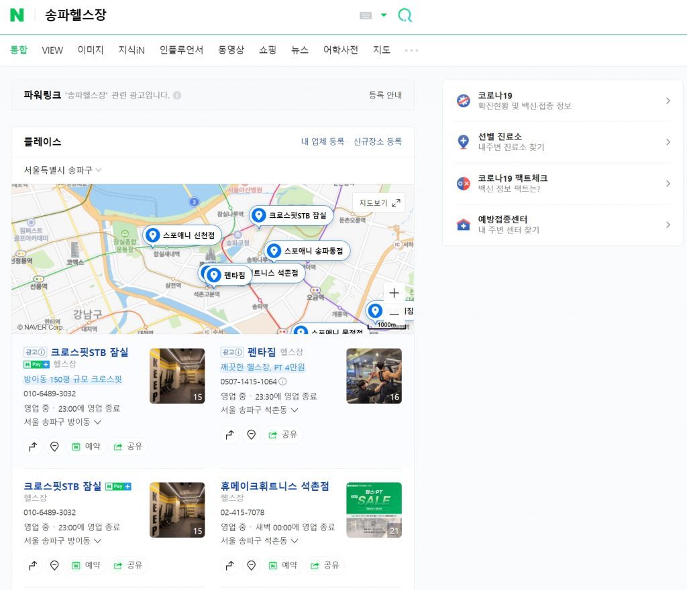Image resolution: width=687 pixels, height=590 pixels.
Task: Click the 지도보기 expand map button
Action: pyautogui.click(x=379, y=202)
